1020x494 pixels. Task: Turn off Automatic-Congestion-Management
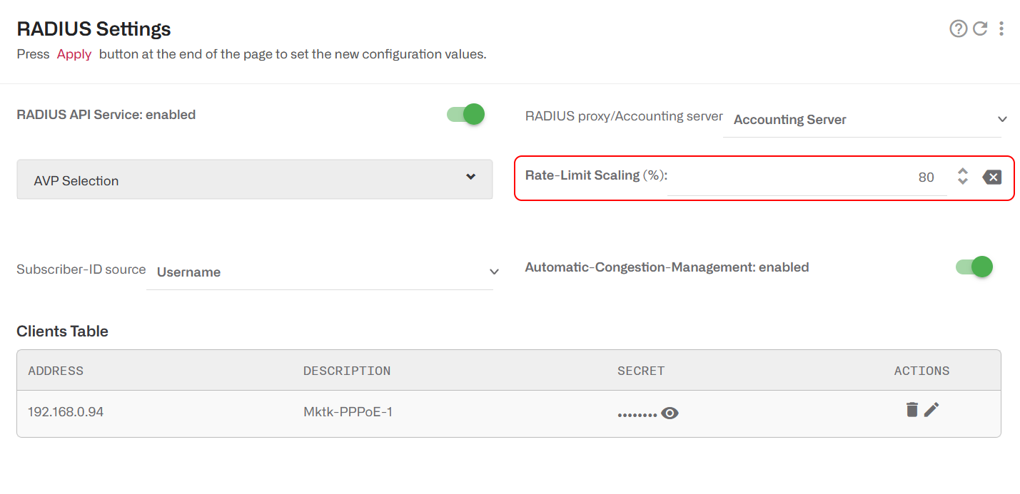[x=973, y=267]
